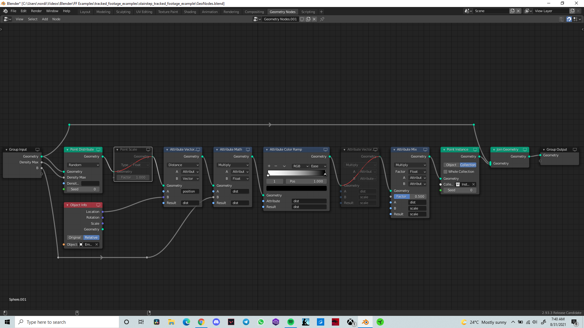This screenshot has width=584, height=328.
Task: Toggle Relative radio button in Object Info
Action: tap(91, 237)
